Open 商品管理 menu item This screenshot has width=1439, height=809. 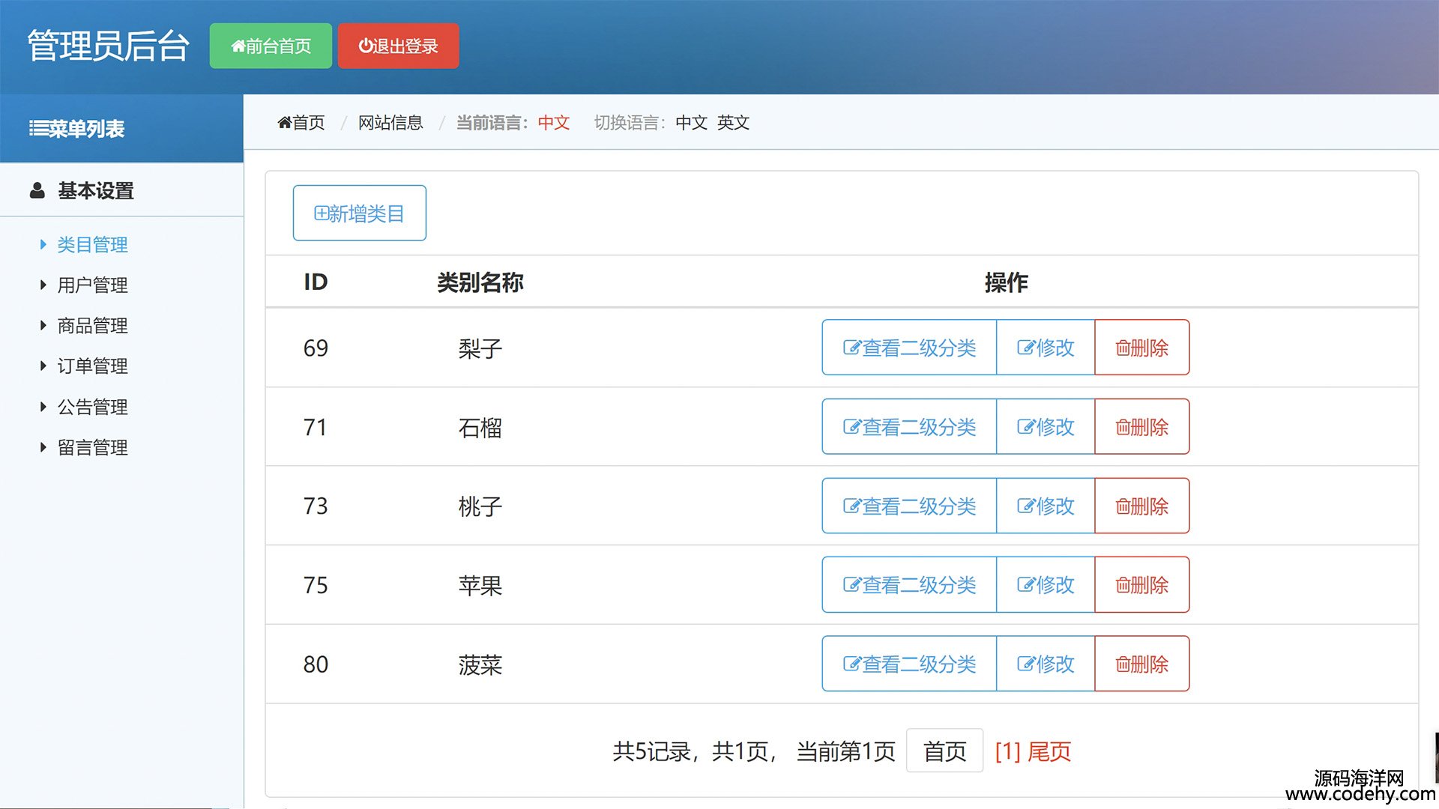click(92, 325)
